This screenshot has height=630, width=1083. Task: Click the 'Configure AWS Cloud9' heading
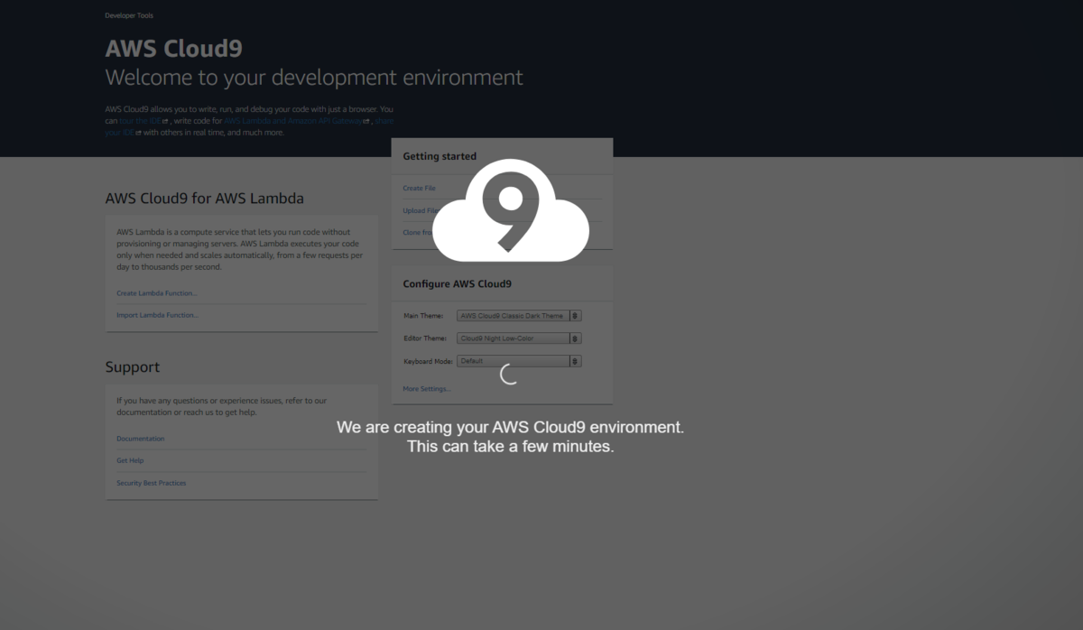click(457, 283)
